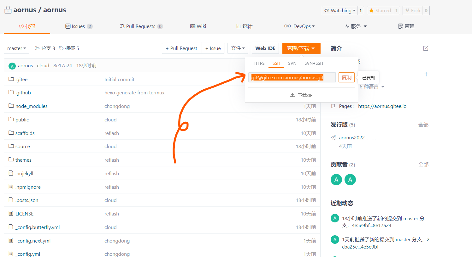Switch to the HTTPS clone tab
This screenshot has width=472, height=257.
(x=258, y=63)
